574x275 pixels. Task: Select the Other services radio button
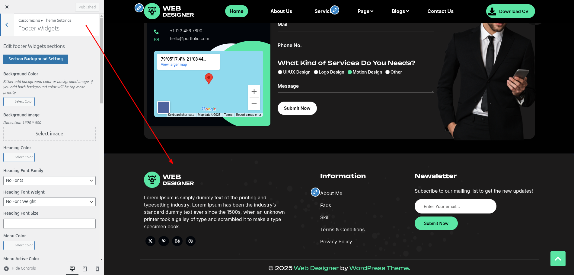[x=387, y=72]
